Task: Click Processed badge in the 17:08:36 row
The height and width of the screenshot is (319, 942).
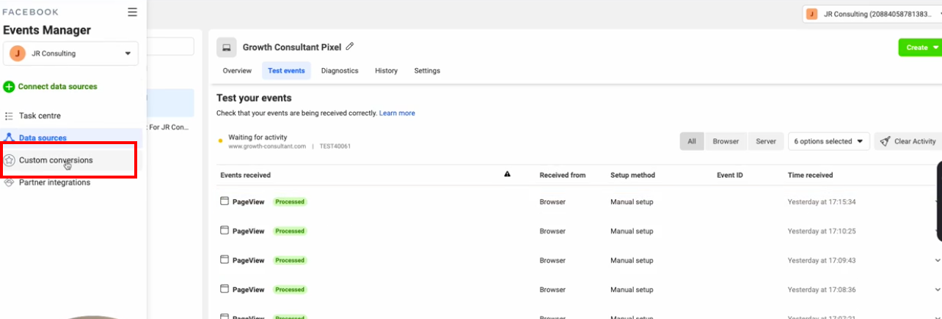Action: coord(290,289)
